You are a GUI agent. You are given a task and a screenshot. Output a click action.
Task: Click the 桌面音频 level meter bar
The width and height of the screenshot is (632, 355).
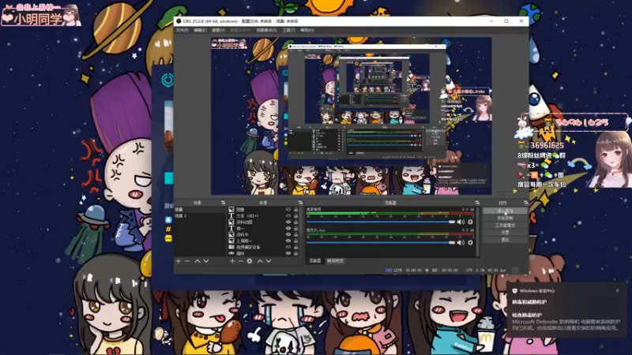(x=390, y=213)
